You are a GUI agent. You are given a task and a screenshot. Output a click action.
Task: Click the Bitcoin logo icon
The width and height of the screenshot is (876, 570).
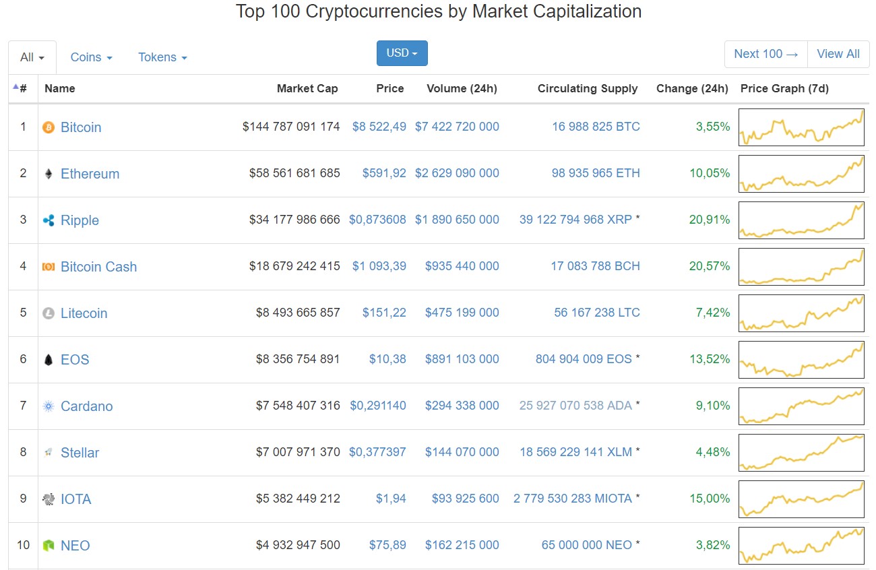pos(49,127)
